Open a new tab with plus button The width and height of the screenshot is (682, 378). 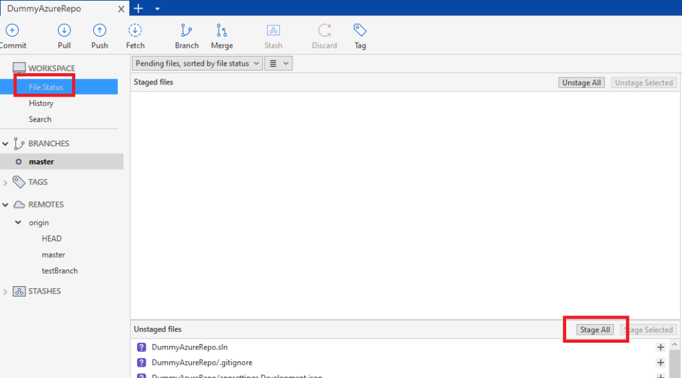click(139, 9)
